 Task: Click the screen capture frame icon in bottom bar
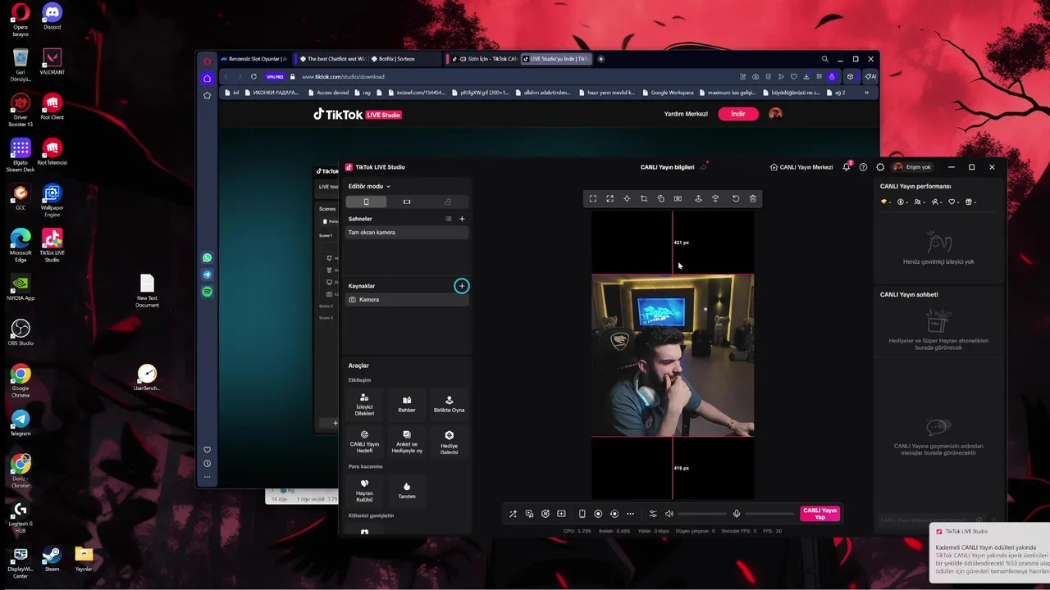[x=561, y=514]
